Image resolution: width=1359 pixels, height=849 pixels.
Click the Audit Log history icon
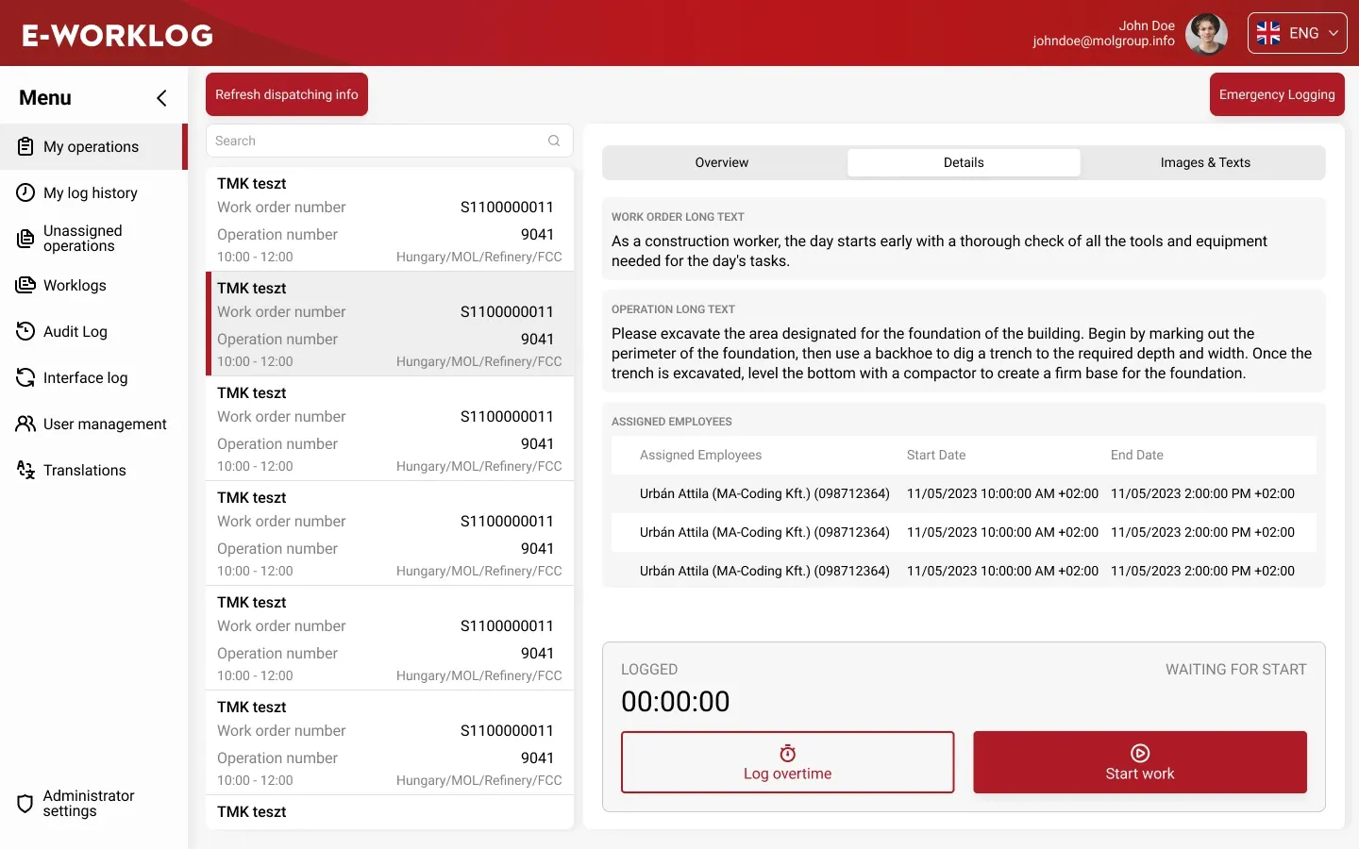(25, 331)
